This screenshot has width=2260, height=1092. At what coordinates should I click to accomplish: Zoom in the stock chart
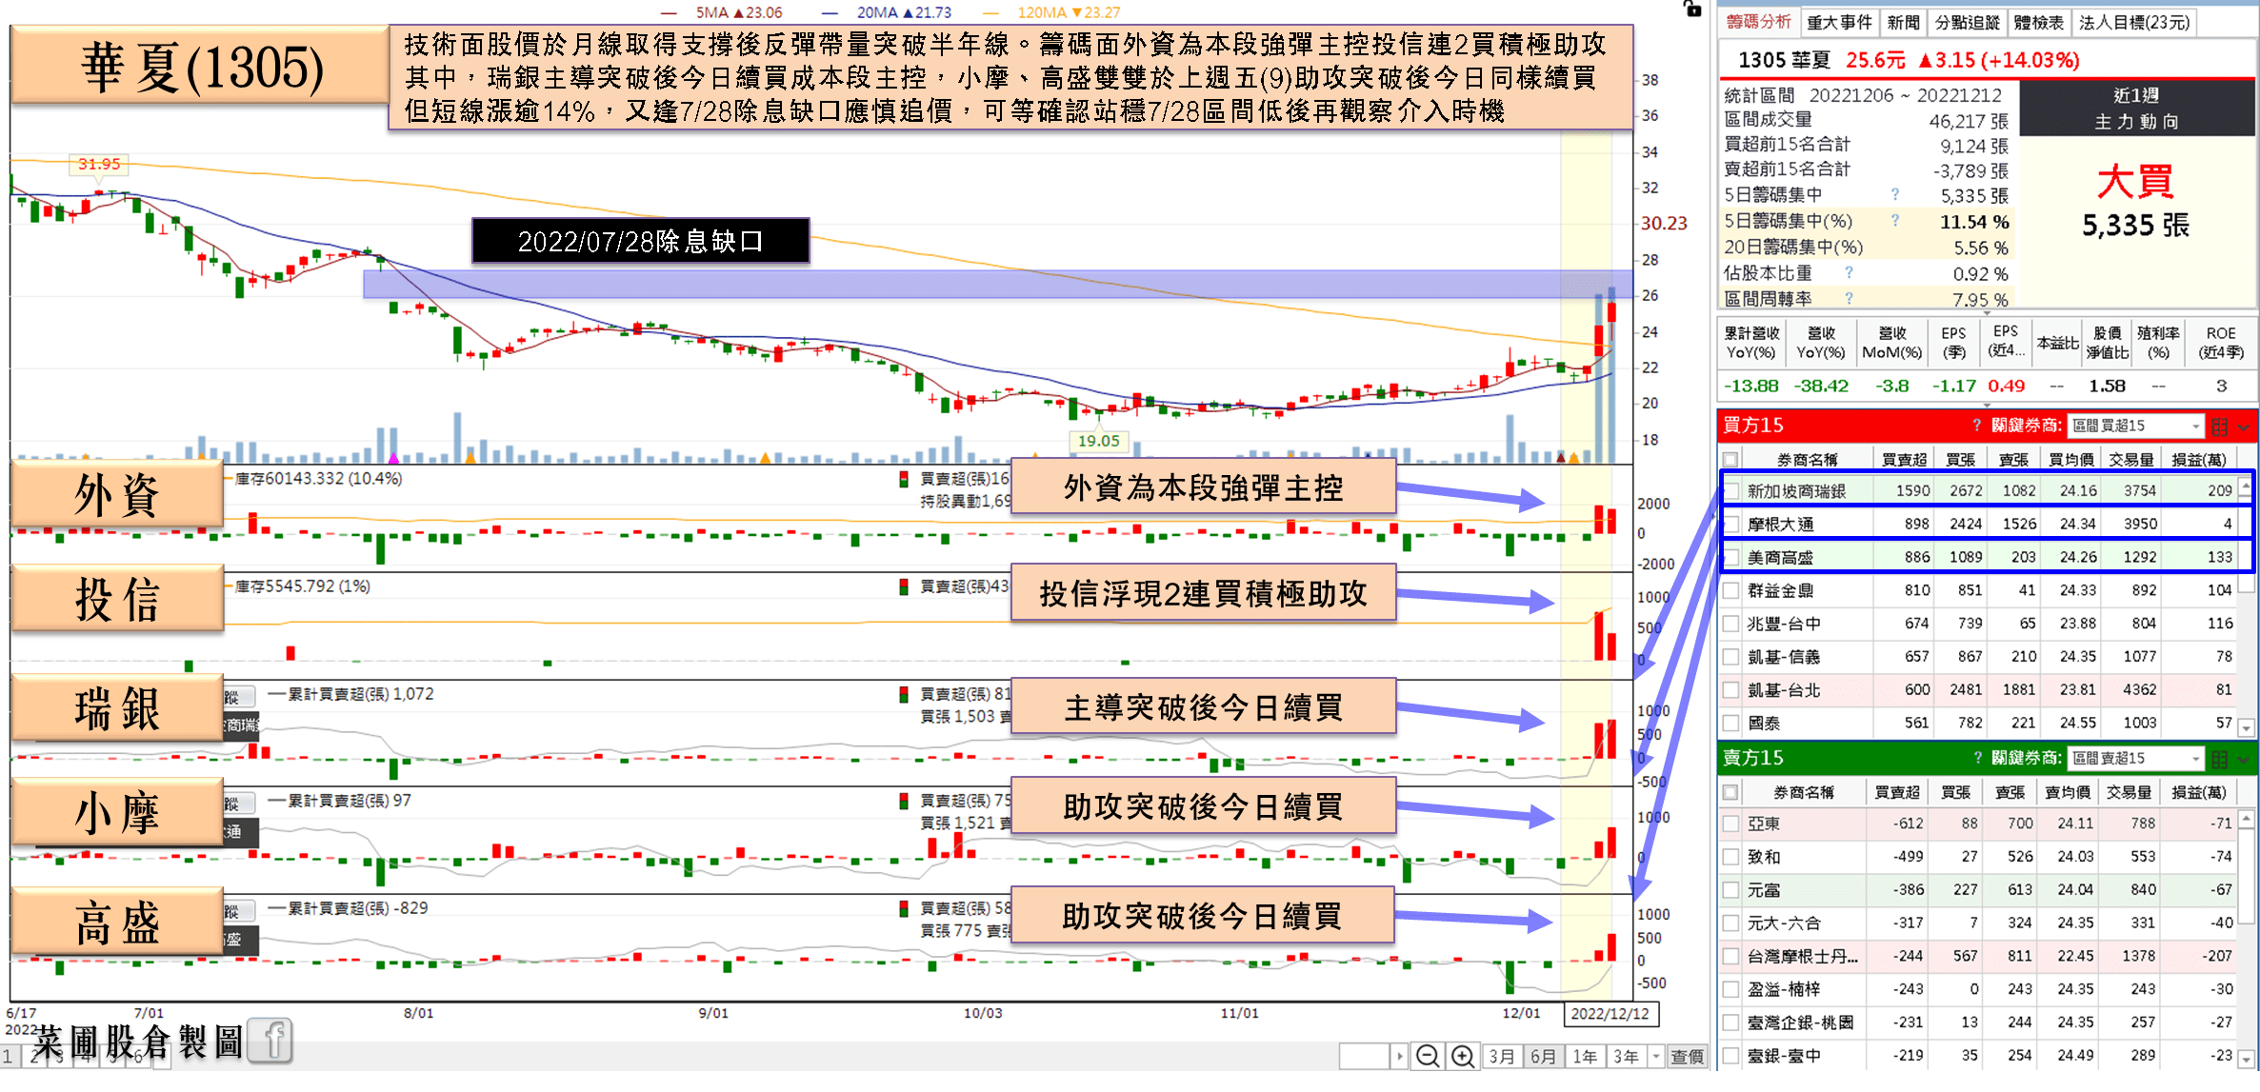pyautogui.click(x=1462, y=1056)
